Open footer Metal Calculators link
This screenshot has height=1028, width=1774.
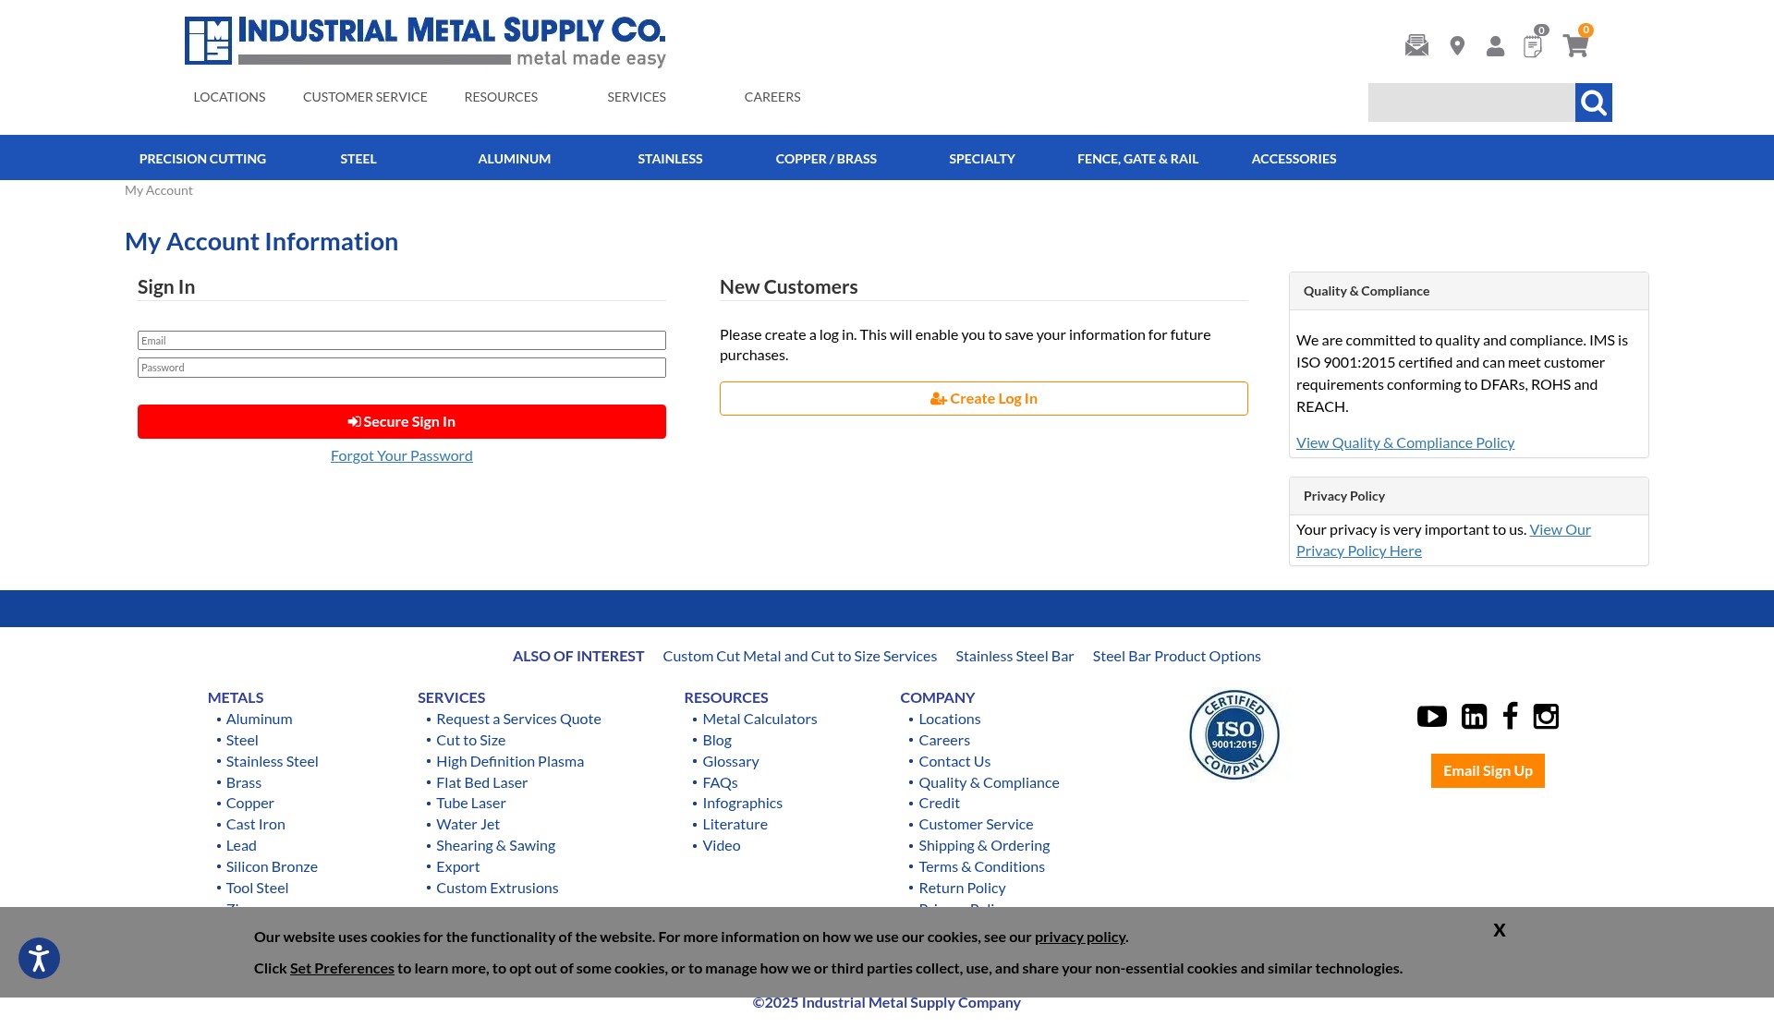click(x=759, y=720)
